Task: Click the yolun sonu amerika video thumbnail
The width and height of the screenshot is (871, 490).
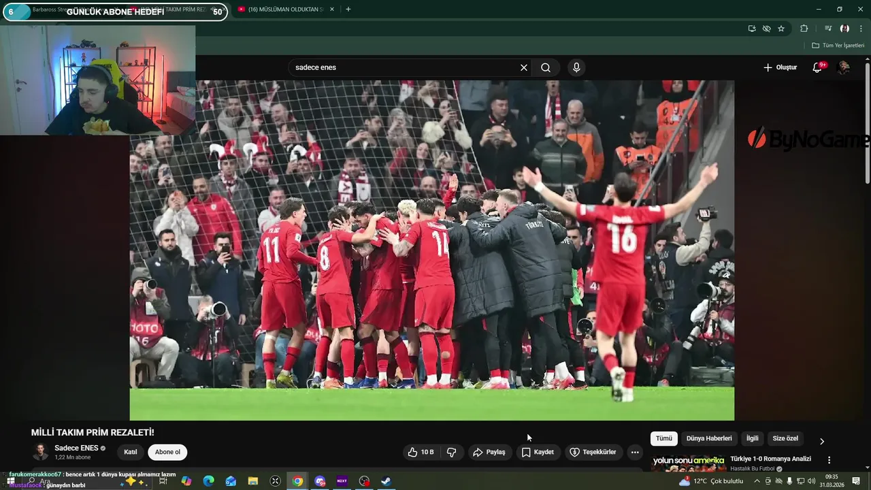Action: pos(689,463)
